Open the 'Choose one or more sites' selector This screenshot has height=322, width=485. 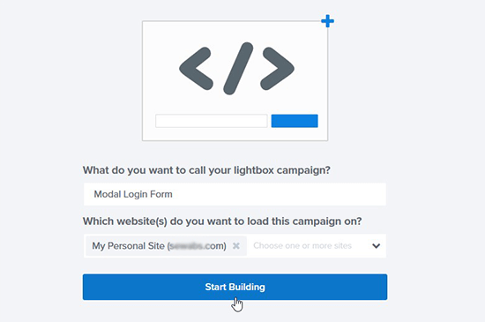[x=302, y=246]
